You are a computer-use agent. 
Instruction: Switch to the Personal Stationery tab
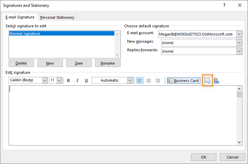(x=57, y=17)
